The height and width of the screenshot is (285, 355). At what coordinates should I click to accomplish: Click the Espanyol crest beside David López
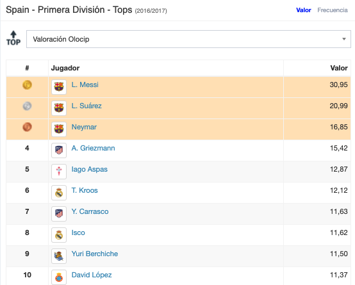coord(59,277)
